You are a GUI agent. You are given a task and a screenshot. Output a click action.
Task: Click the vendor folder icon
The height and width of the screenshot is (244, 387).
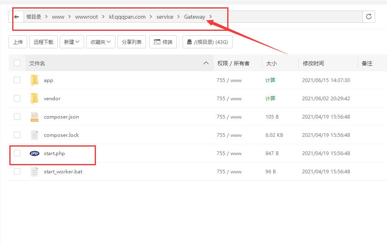(35, 99)
